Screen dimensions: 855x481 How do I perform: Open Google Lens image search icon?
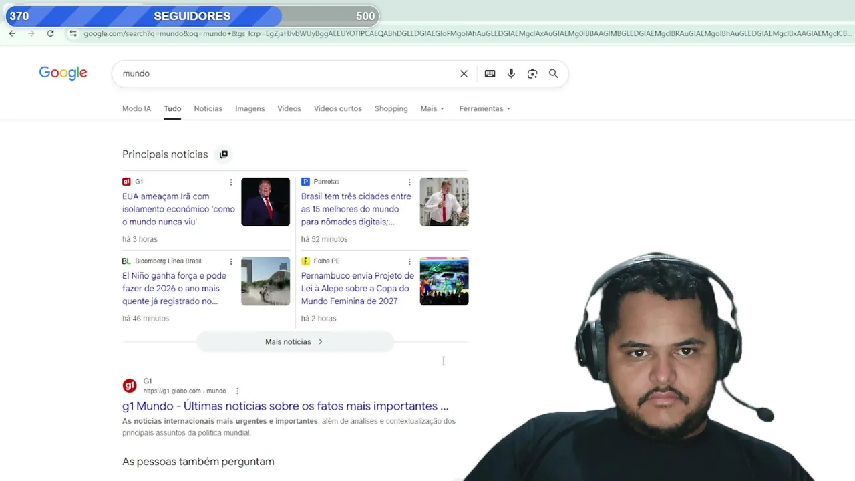pos(532,73)
